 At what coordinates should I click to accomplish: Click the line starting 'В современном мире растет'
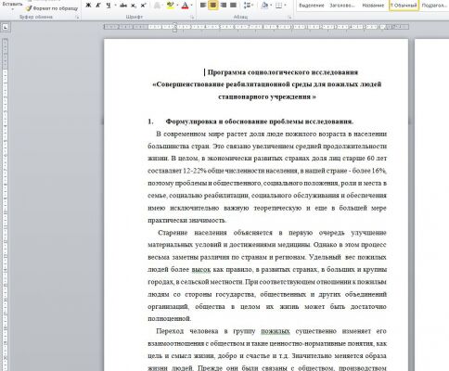[x=271, y=134]
